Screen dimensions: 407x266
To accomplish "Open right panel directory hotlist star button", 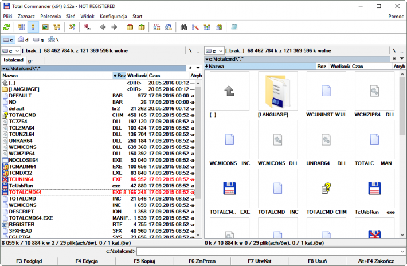I will point(394,59).
